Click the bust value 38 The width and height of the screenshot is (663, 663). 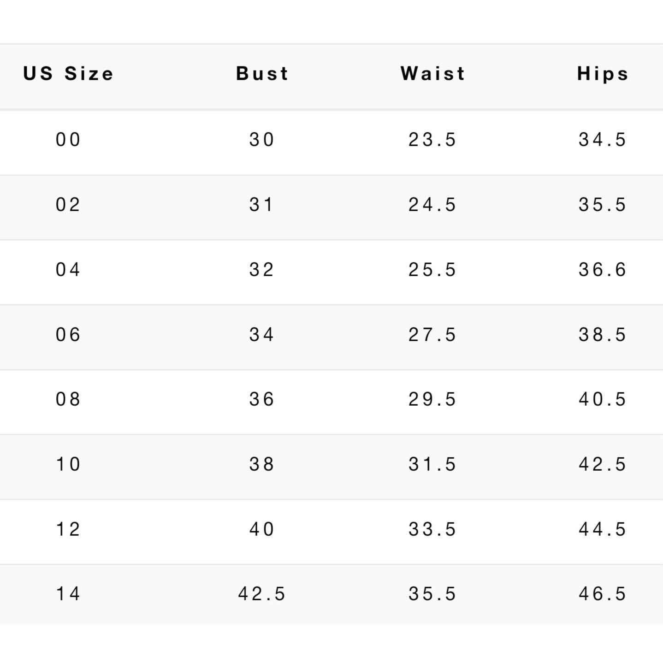262,464
